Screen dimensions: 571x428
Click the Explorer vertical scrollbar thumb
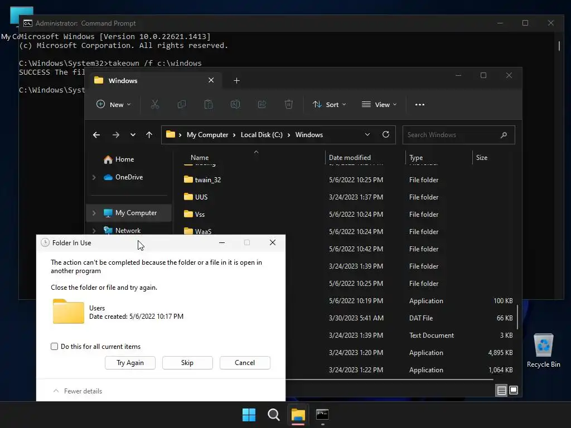coord(517,317)
